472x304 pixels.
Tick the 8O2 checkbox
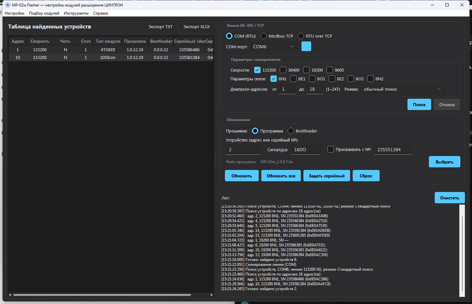coord(351,79)
